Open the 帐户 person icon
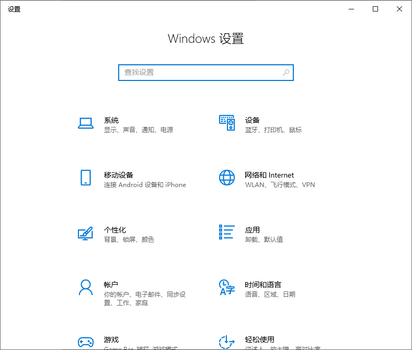Image resolution: width=412 pixels, height=350 pixels. point(86,287)
